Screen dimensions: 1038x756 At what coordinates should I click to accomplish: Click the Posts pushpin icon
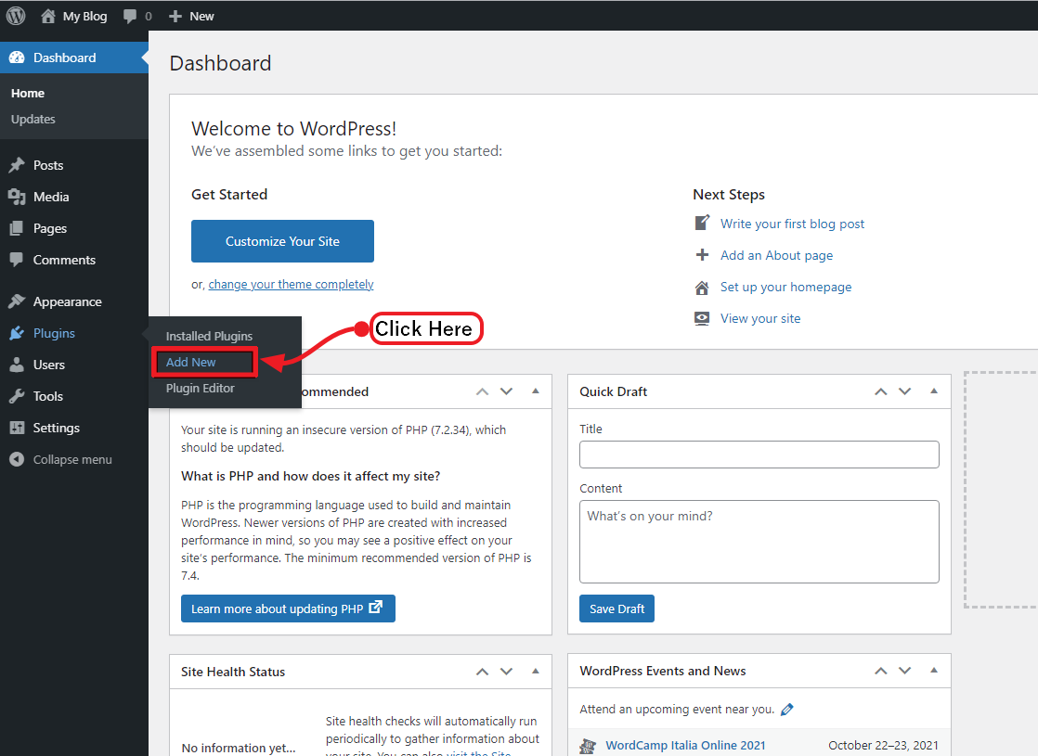point(18,165)
